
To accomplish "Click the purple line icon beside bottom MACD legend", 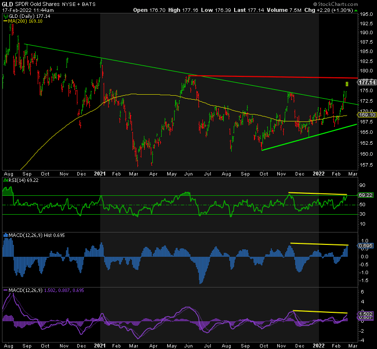I will (x=5, y=291).
